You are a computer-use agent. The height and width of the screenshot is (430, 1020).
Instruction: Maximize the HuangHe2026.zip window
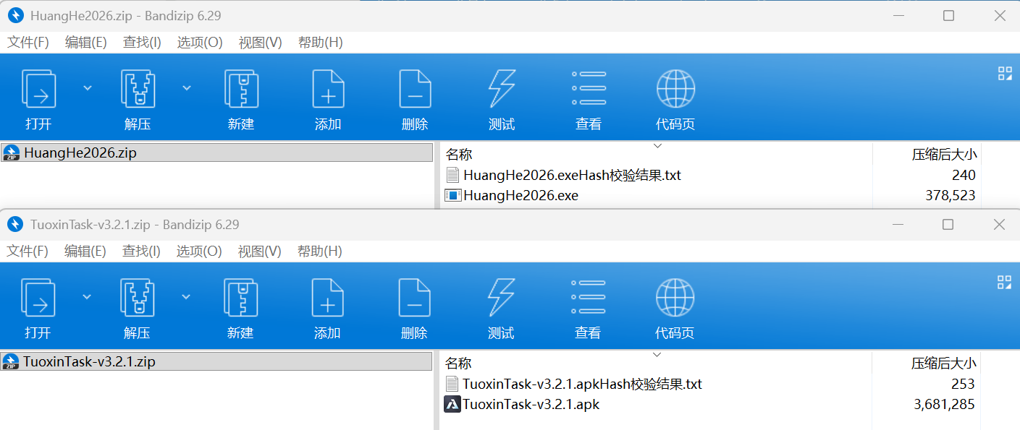(x=948, y=16)
